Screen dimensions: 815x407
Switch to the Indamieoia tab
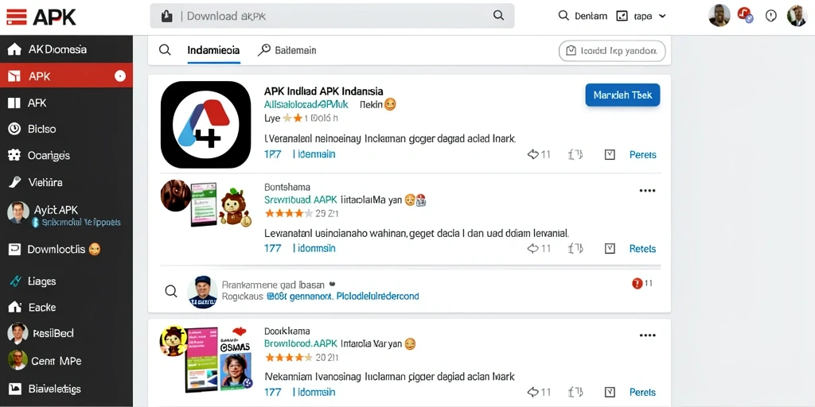tap(213, 50)
